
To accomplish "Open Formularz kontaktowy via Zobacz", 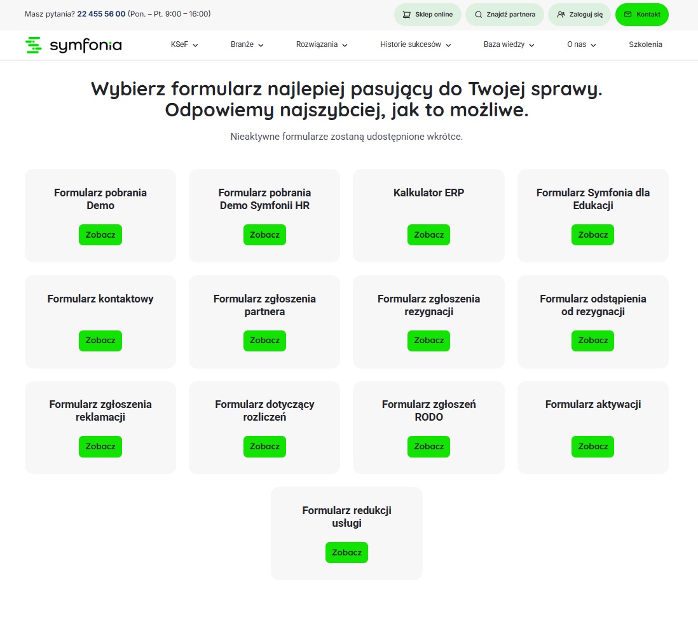I will coord(100,341).
